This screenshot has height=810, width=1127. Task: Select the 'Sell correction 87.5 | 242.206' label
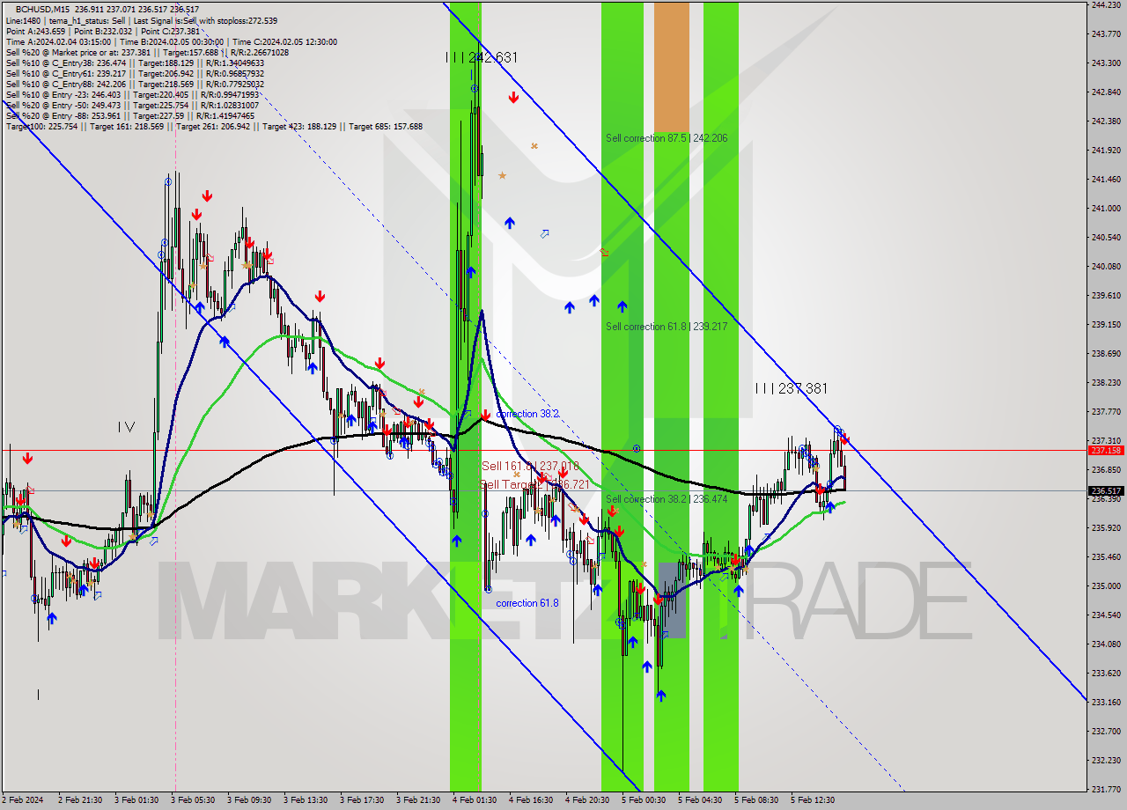coord(667,138)
